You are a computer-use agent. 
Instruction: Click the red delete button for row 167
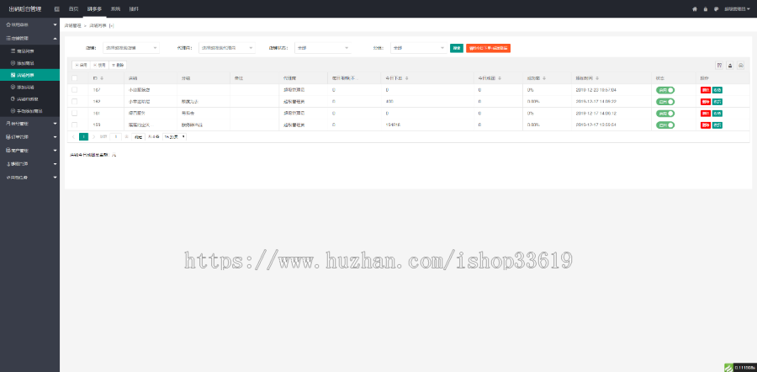pyautogui.click(x=706, y=90)
